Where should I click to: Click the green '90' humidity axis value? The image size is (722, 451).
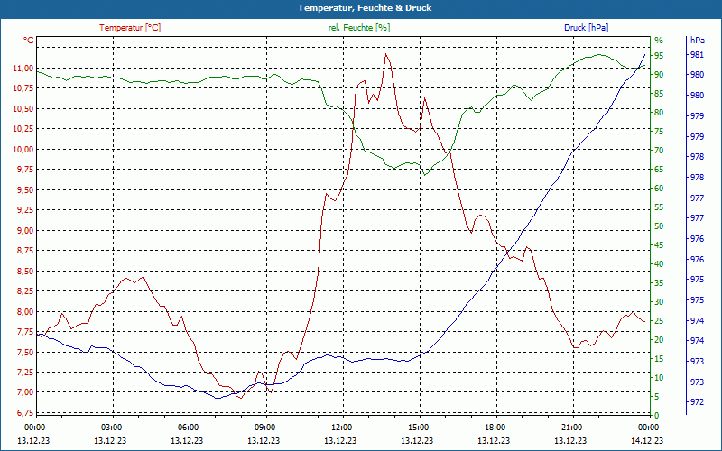coord(659,75)
